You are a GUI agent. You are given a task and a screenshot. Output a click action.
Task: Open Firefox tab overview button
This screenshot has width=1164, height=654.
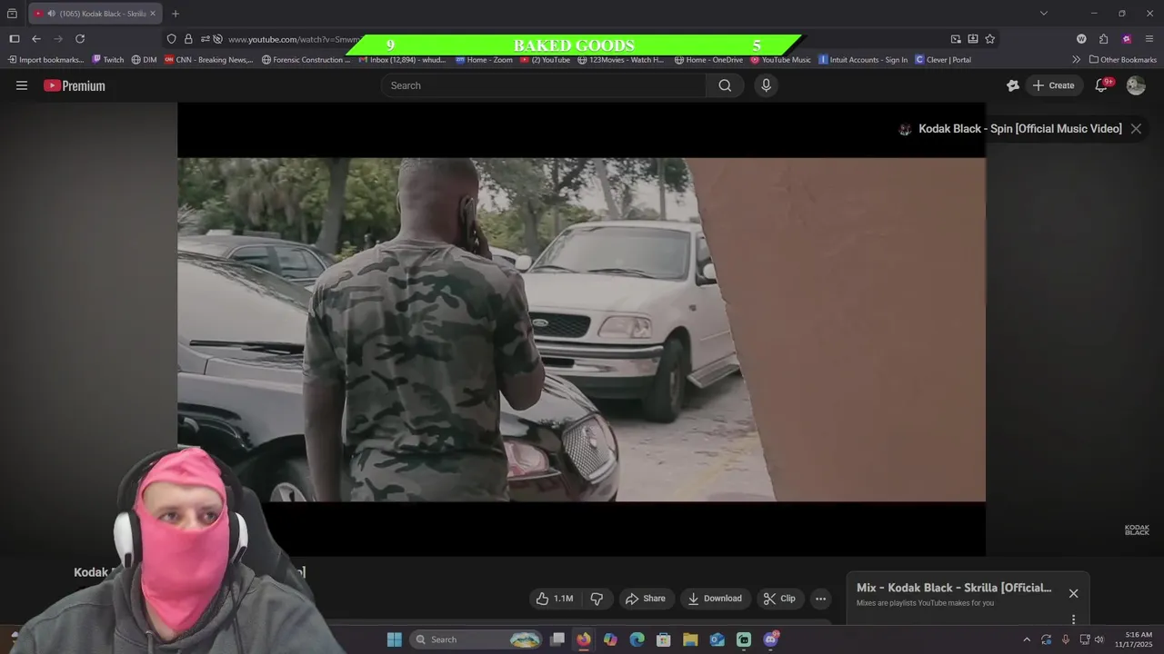point(12,14)
